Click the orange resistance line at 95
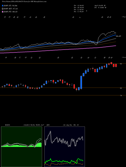Screen dimensions: 126x167 pyautogui.click(x=63, y=63)
